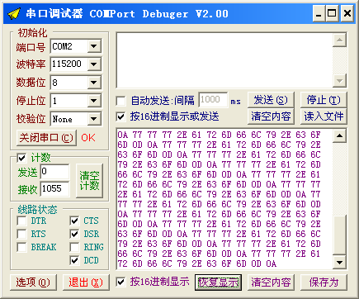
Task: Click the paper plane app icon in title bar
Action: (14, 13)
